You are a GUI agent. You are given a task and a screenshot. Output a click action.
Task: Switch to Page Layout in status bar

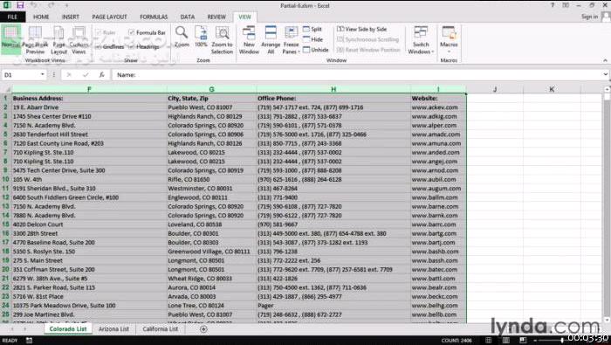pyautogui.click(x=505, y=341)
